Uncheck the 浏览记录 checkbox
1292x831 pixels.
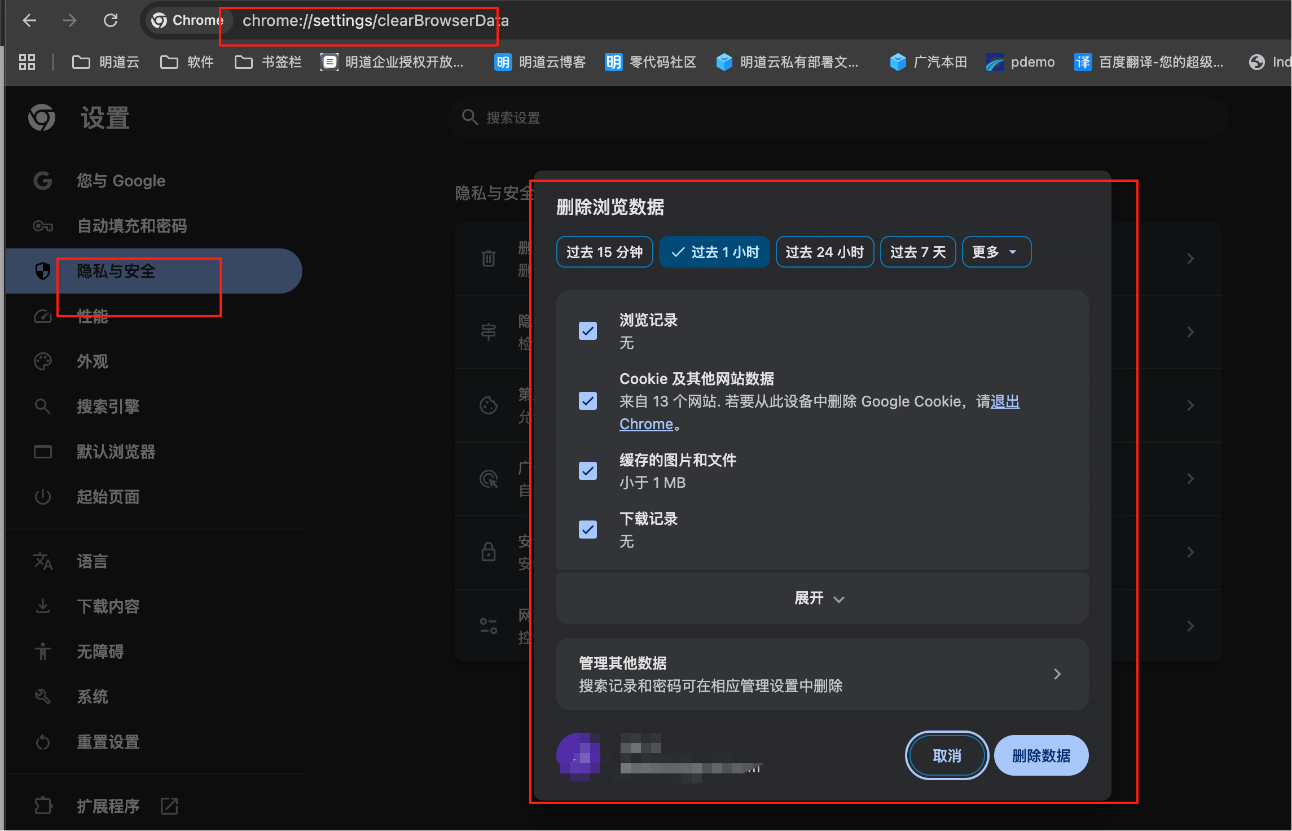588,331
